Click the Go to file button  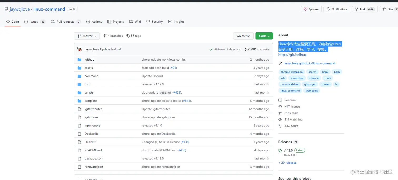point(243,36)
